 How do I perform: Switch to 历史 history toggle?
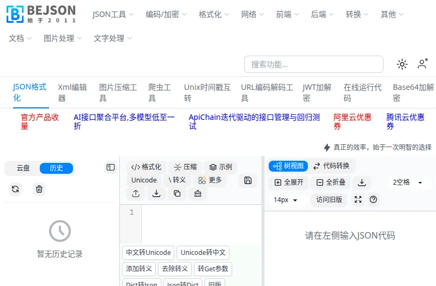[x=57, y=168]
